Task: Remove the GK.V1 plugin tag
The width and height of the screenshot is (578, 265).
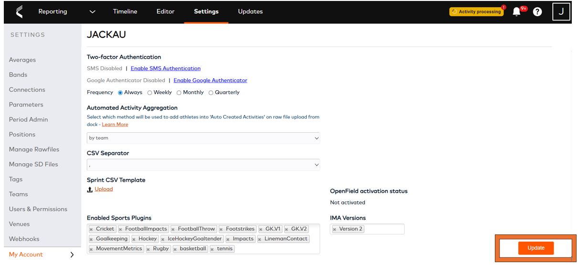Action: tap(261, 229)
